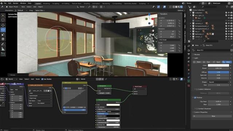Open the Select Box drag dropdown
The width and height of the screenshot is (233, 131).
[x=40, y=11]
